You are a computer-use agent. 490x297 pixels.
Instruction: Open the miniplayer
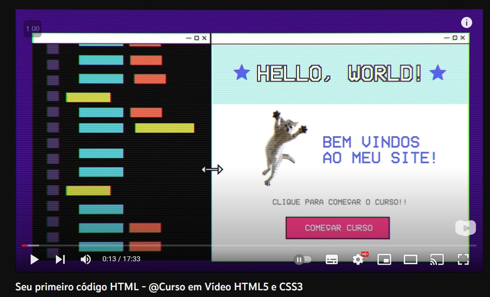[385, 260]
